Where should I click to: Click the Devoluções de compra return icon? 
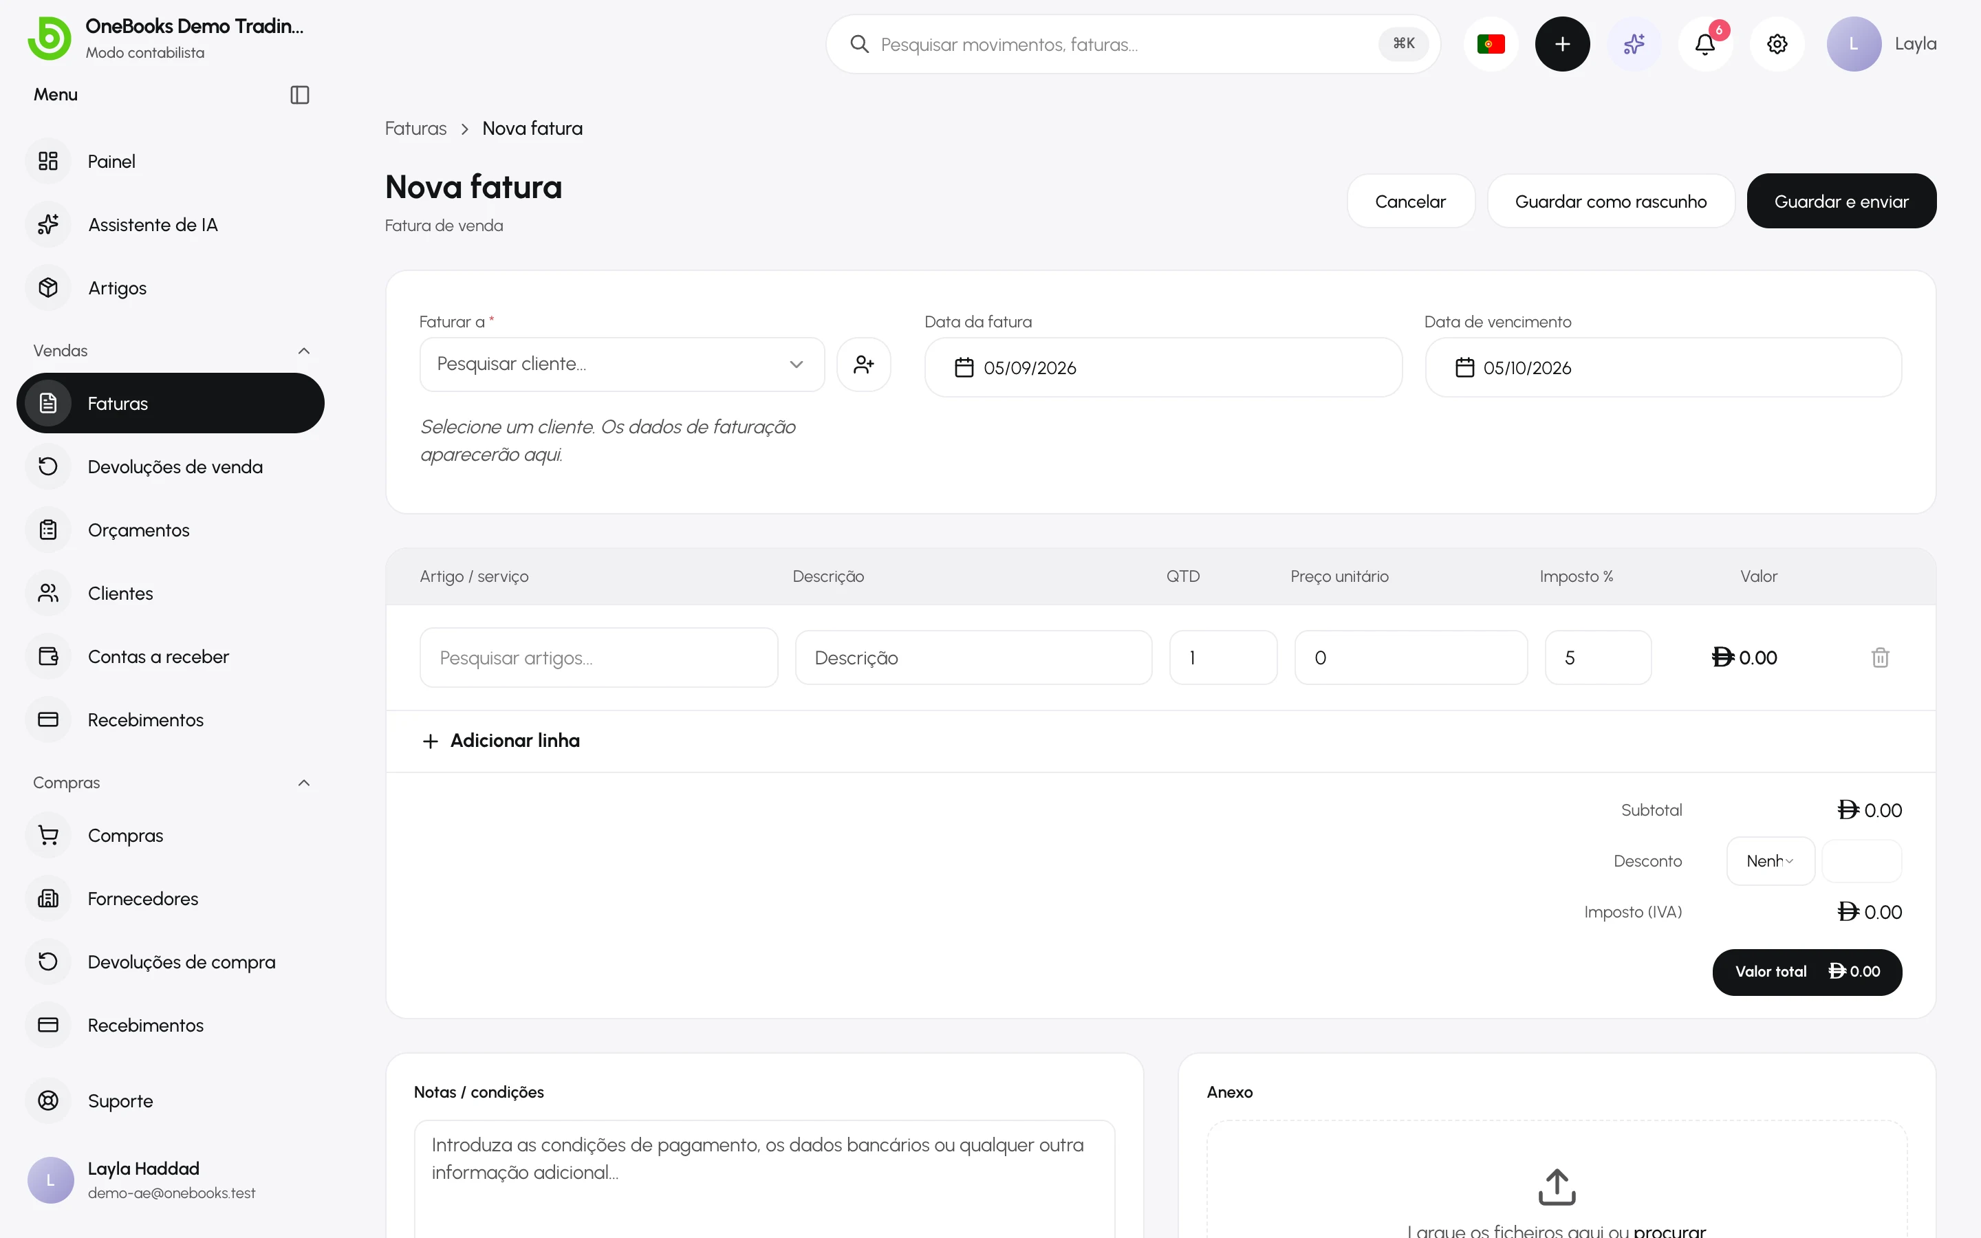tap(48, 962)
